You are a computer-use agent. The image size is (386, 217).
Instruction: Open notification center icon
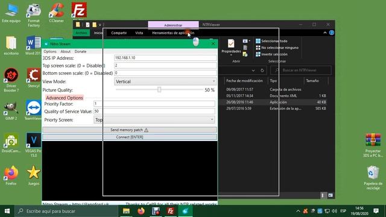(376, 211)
